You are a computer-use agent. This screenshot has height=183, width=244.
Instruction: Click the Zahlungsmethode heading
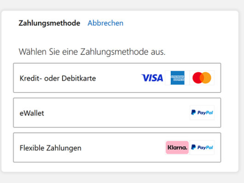click(x=49, y=23)
